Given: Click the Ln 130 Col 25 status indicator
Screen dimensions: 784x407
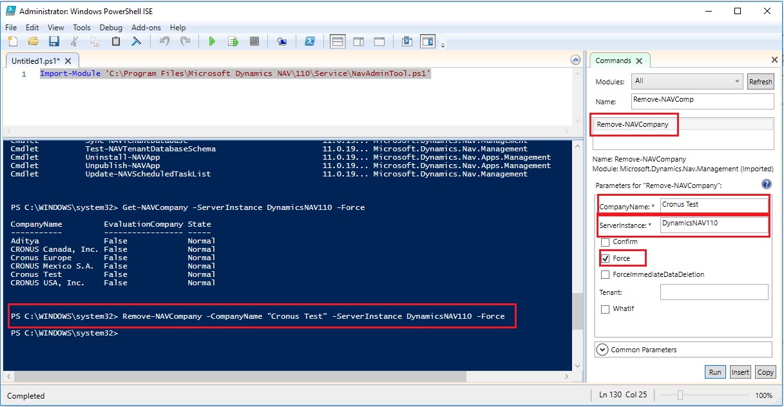Looking at the screenshot, I should pos(624,395).
